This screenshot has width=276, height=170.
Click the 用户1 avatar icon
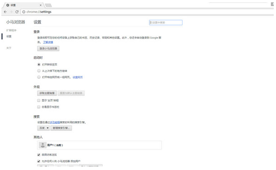click(x=42, y=145)
